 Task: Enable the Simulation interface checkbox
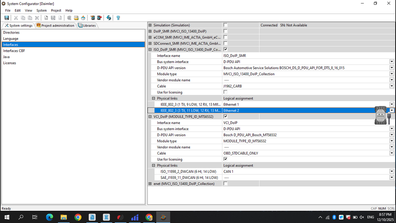pos(225,25)
